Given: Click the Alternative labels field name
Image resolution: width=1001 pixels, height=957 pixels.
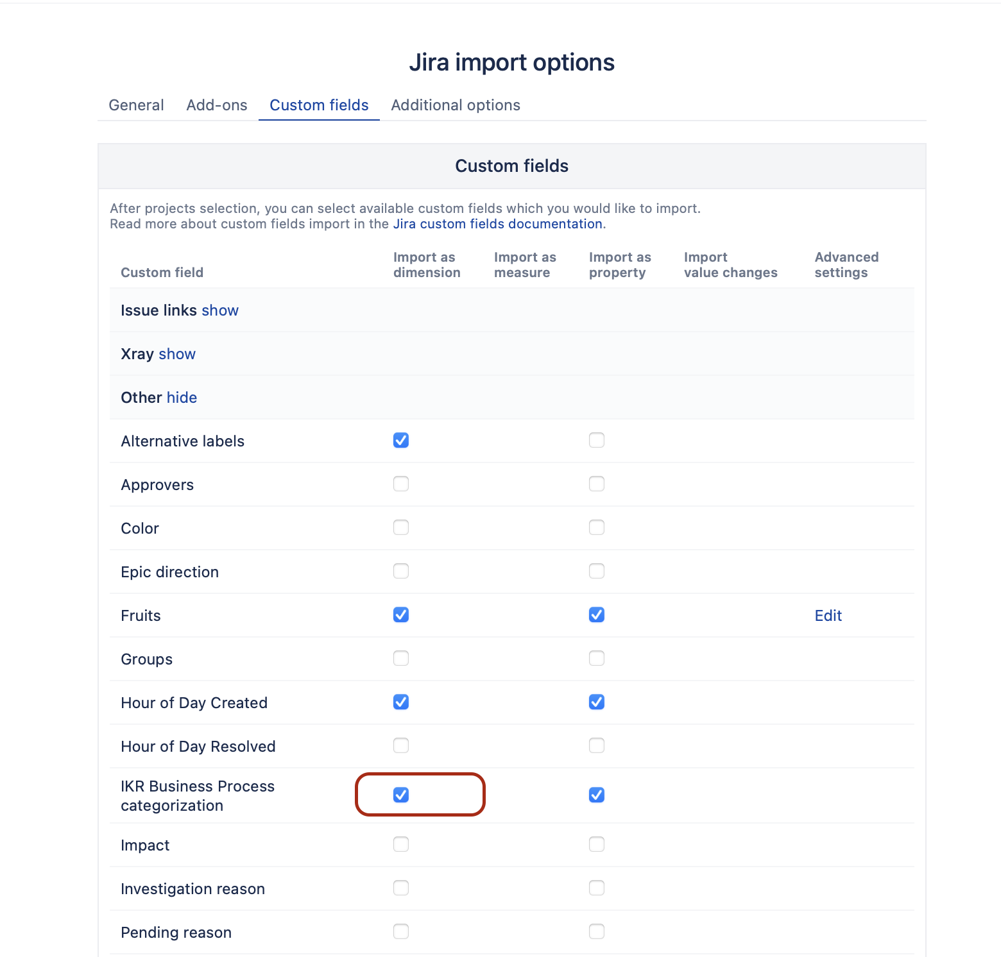Looking at the screenshot, I should click(x=183, y=441).
